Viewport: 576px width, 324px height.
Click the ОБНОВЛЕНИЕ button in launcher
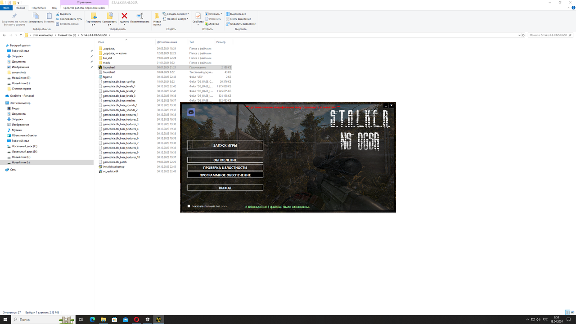[225, 160]
